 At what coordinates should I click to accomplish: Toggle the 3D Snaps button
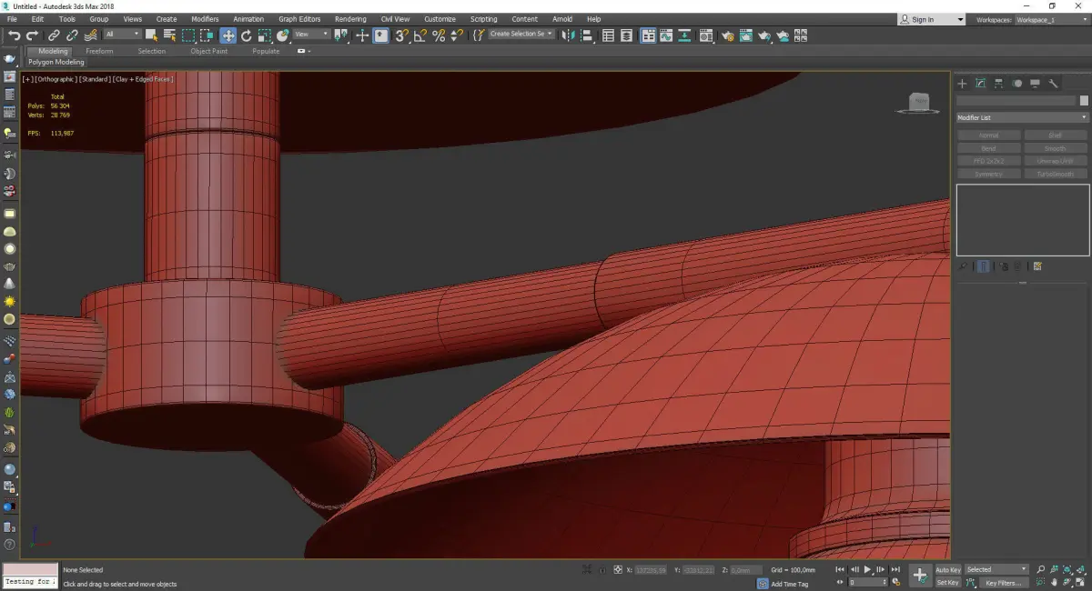401,35
